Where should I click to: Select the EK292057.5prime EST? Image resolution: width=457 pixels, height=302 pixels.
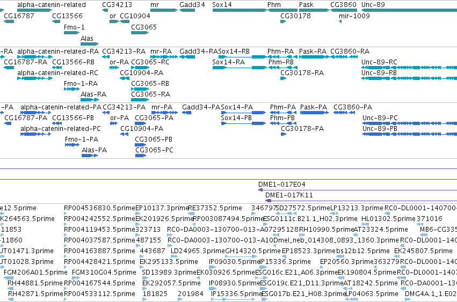144,289
